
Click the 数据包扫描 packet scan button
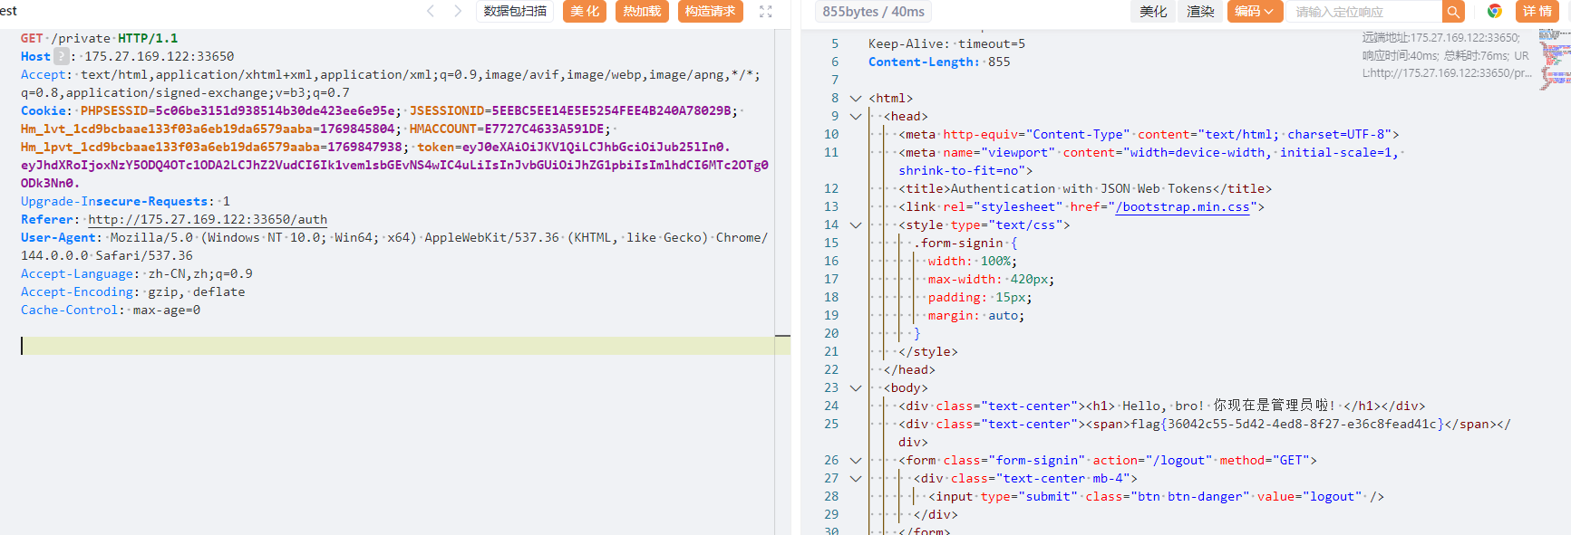click(515, 12)
